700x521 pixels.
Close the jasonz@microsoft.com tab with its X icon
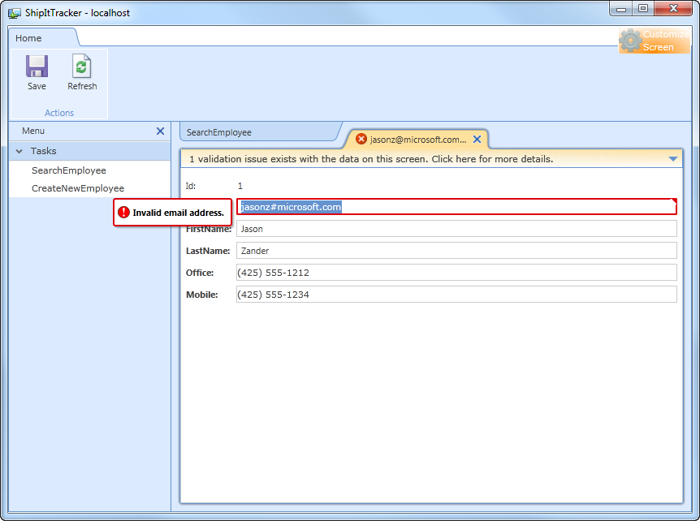(478, 138)
